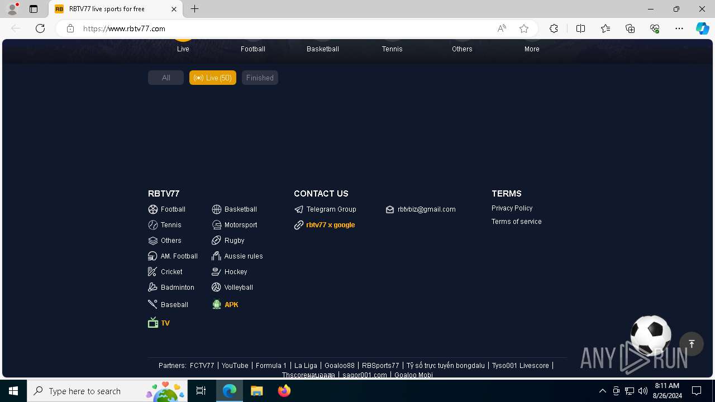Image resolution: width=715 pixels, height=402 pixels.
Task: Add page to favorites star
Action: coord(524,28)
